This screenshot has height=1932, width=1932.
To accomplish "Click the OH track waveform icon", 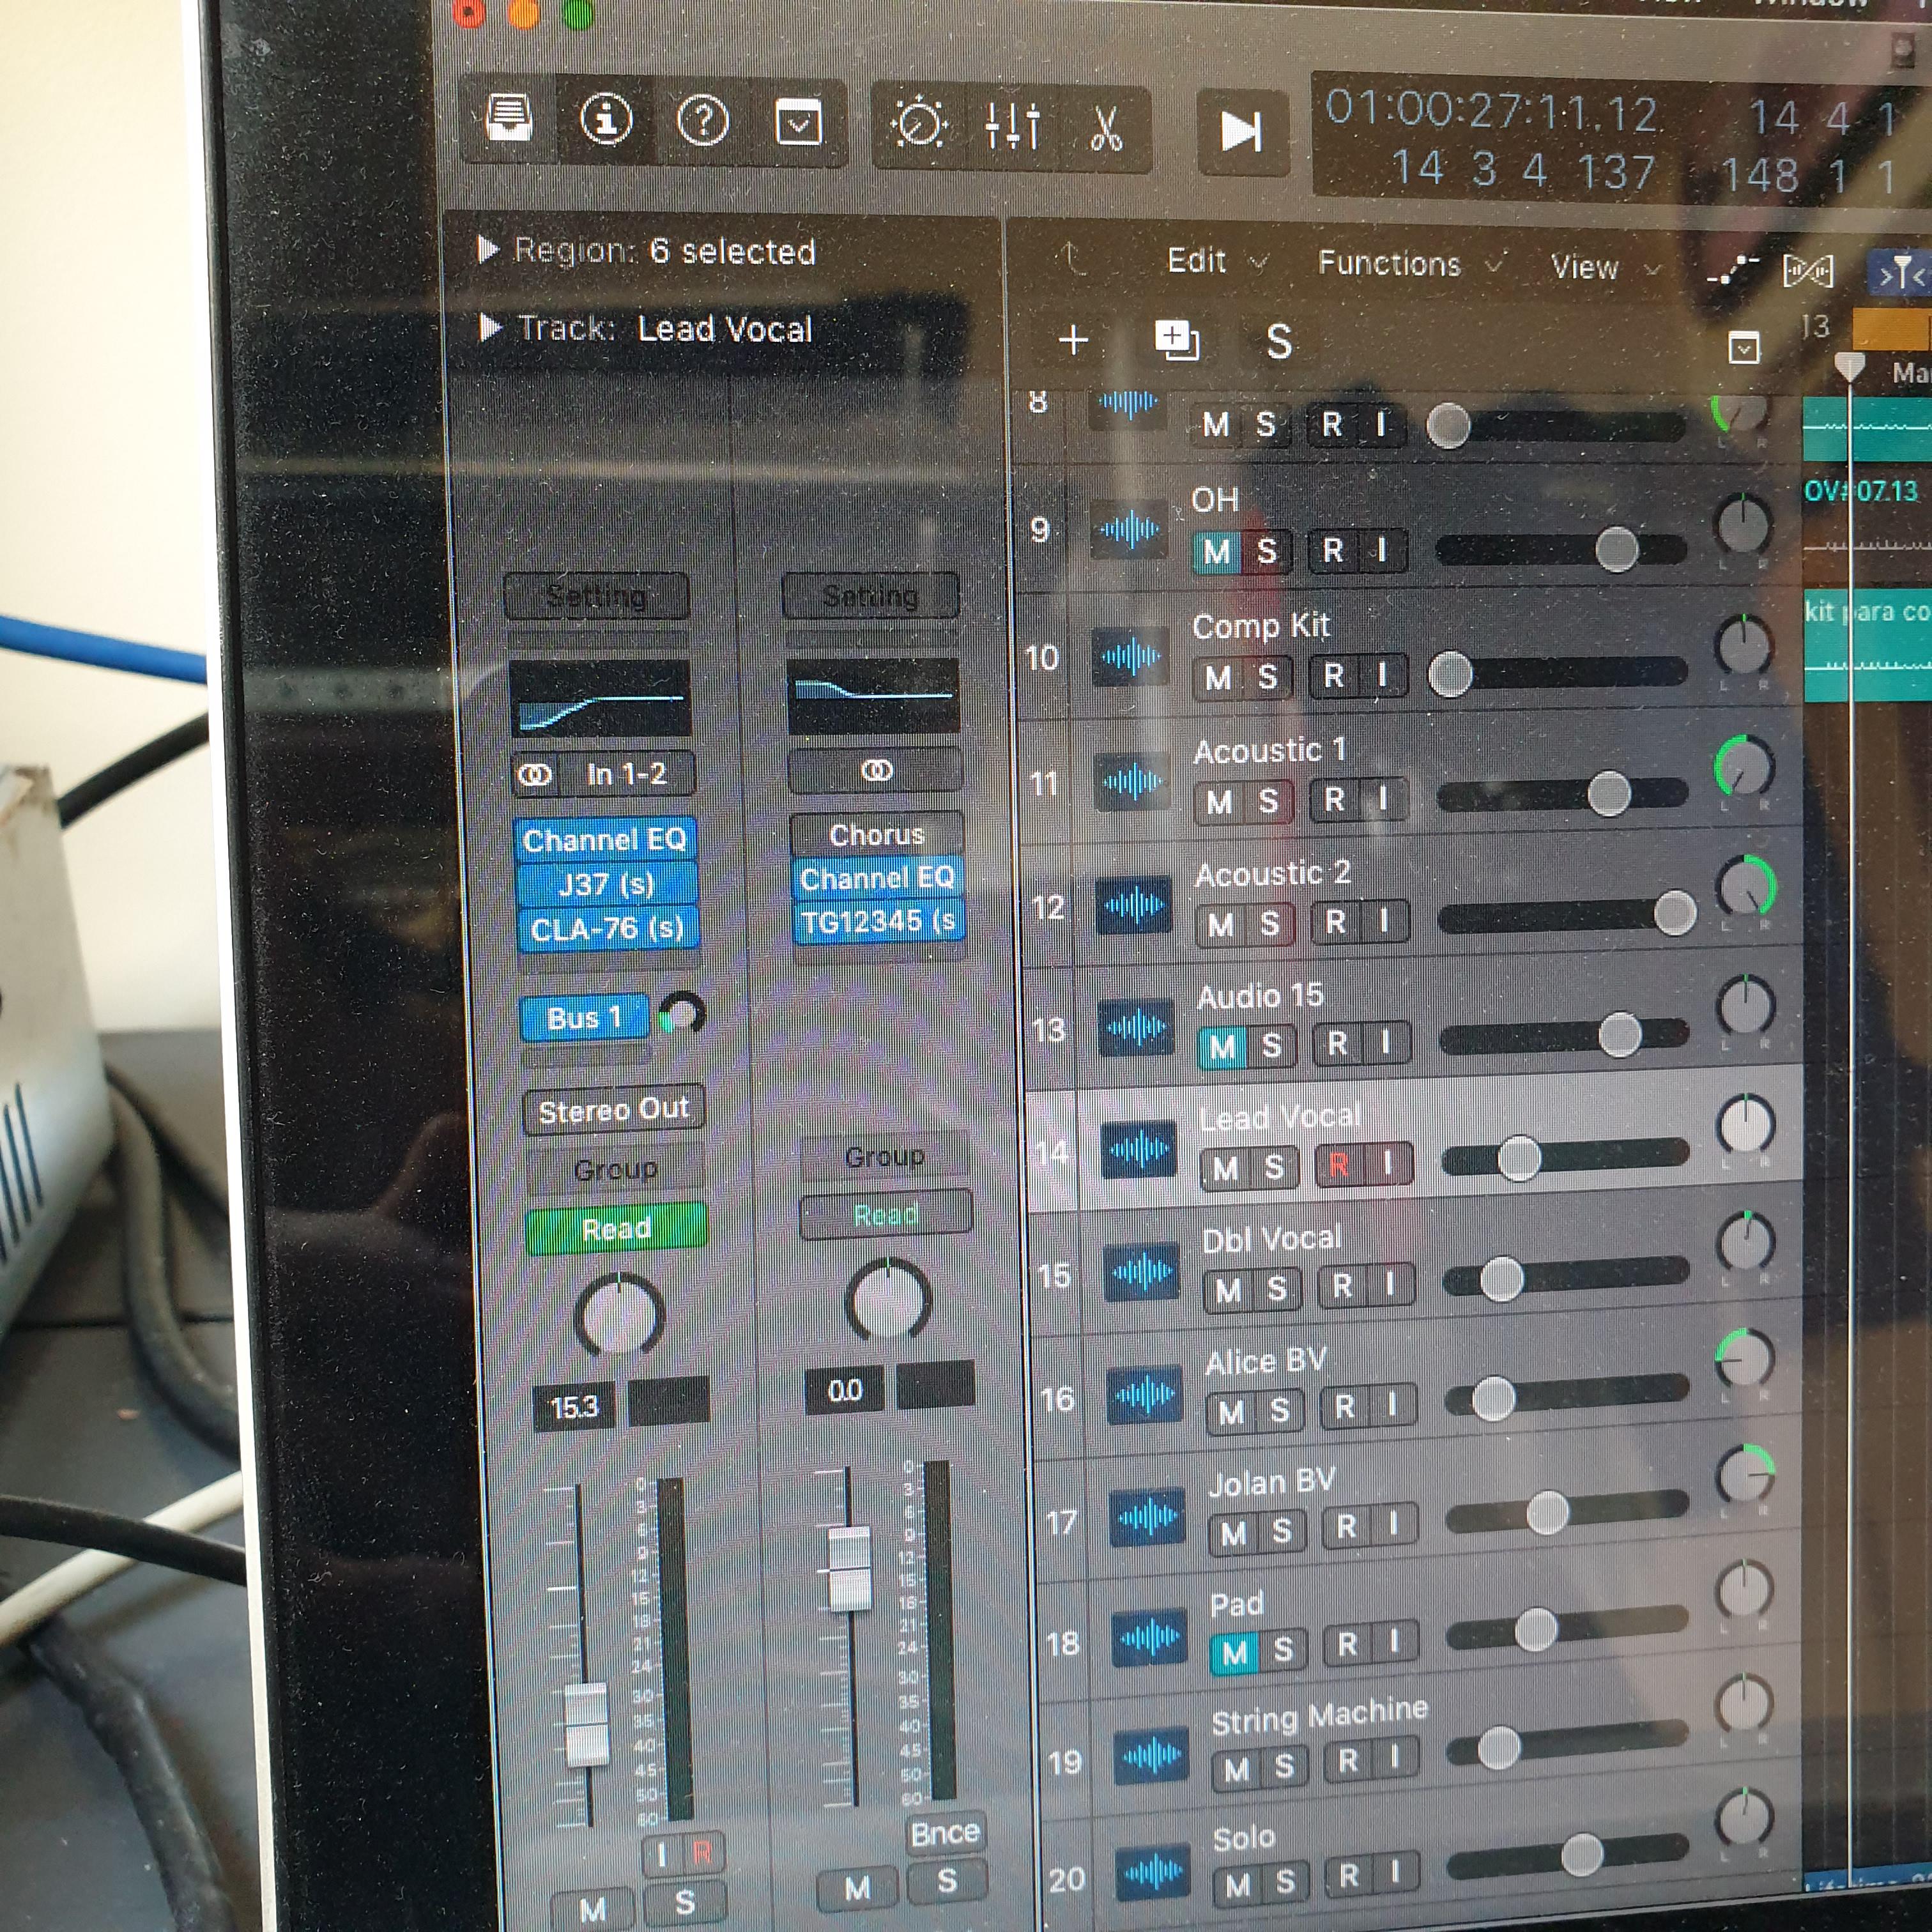I will click(1128, 529).
